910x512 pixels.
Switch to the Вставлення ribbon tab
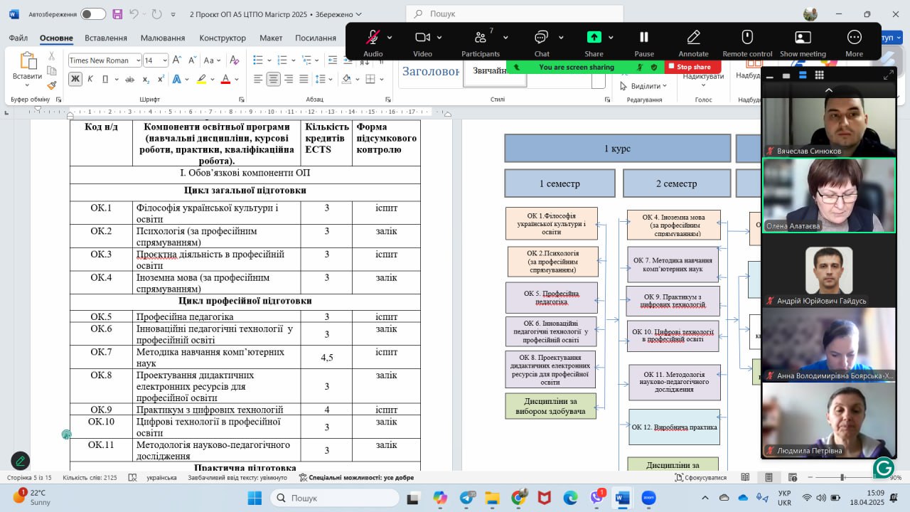tap(106, 38)
